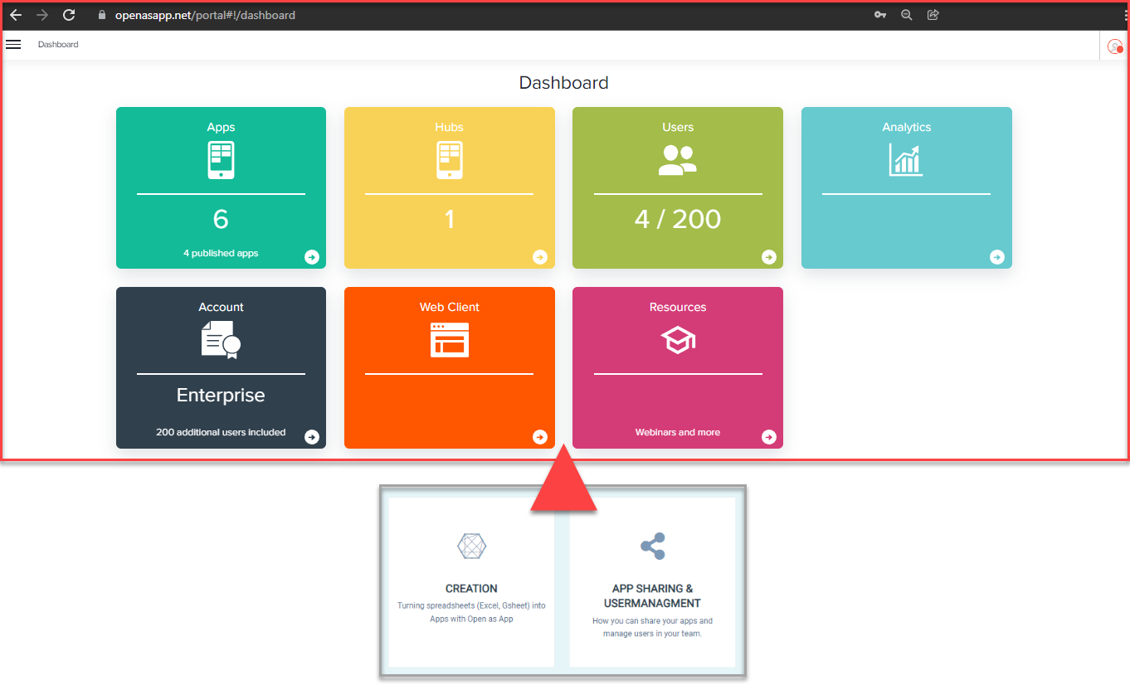Viewport: 1130px width, 685px height.
Task: Click the arrow button on Users card
Action: pyautogui.click(x=769, y=257)
